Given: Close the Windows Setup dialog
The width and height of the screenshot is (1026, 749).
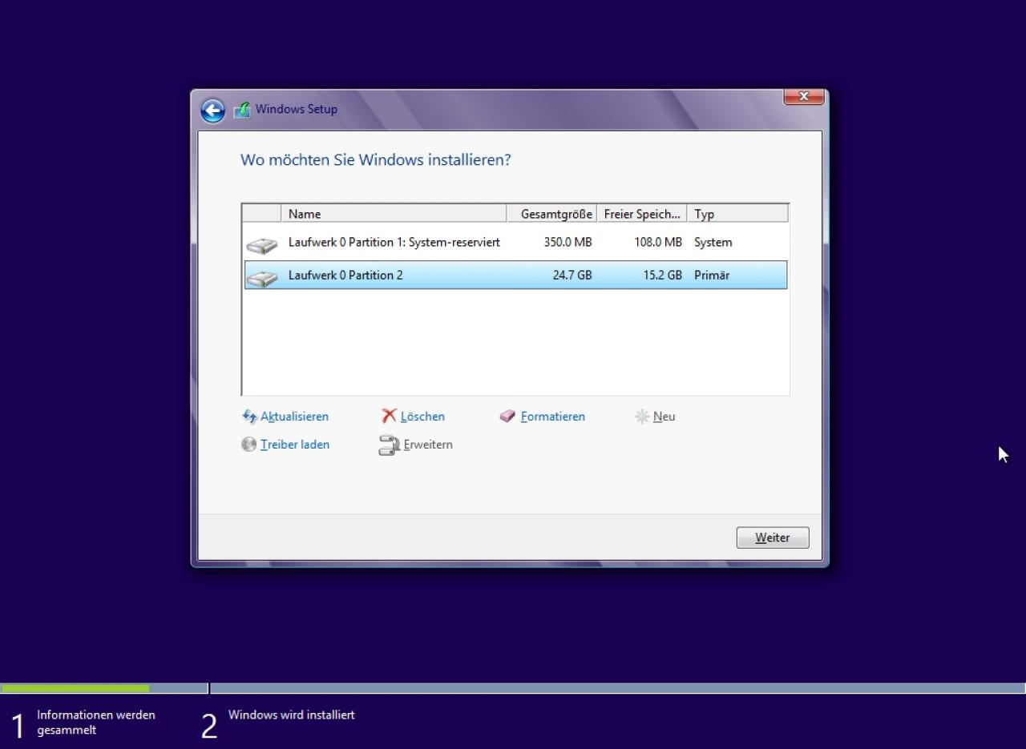Looking at the screenshot, I should pyautogui.click(x=804, y=96).
